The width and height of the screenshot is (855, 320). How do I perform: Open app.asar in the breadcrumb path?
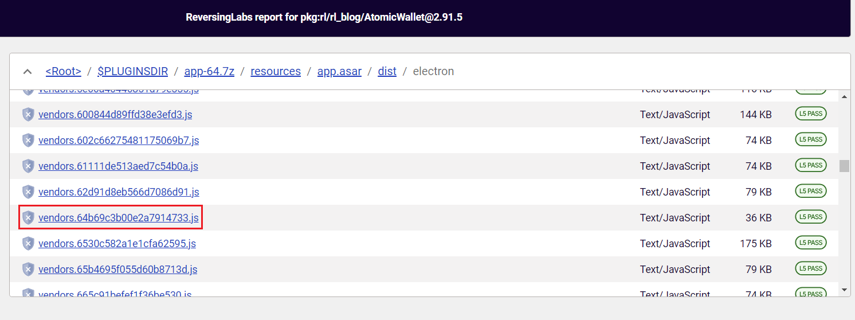coord(339,72)
